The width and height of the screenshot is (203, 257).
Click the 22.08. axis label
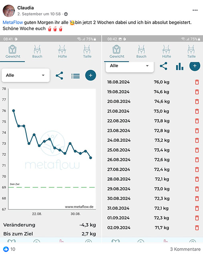click(x=37, y=214)
